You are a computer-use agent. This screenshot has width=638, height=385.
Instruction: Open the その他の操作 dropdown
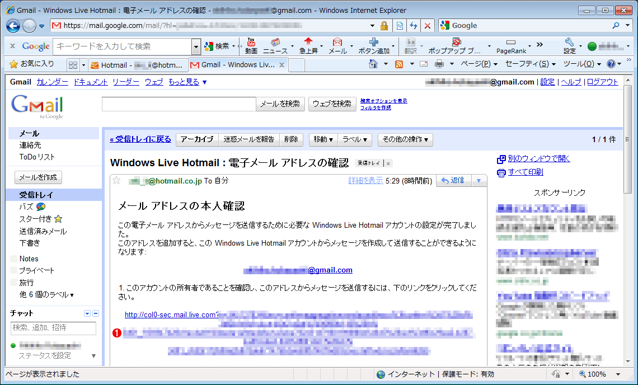point(405,139)
